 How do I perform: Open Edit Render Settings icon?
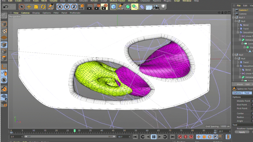(x=104, y=7)
